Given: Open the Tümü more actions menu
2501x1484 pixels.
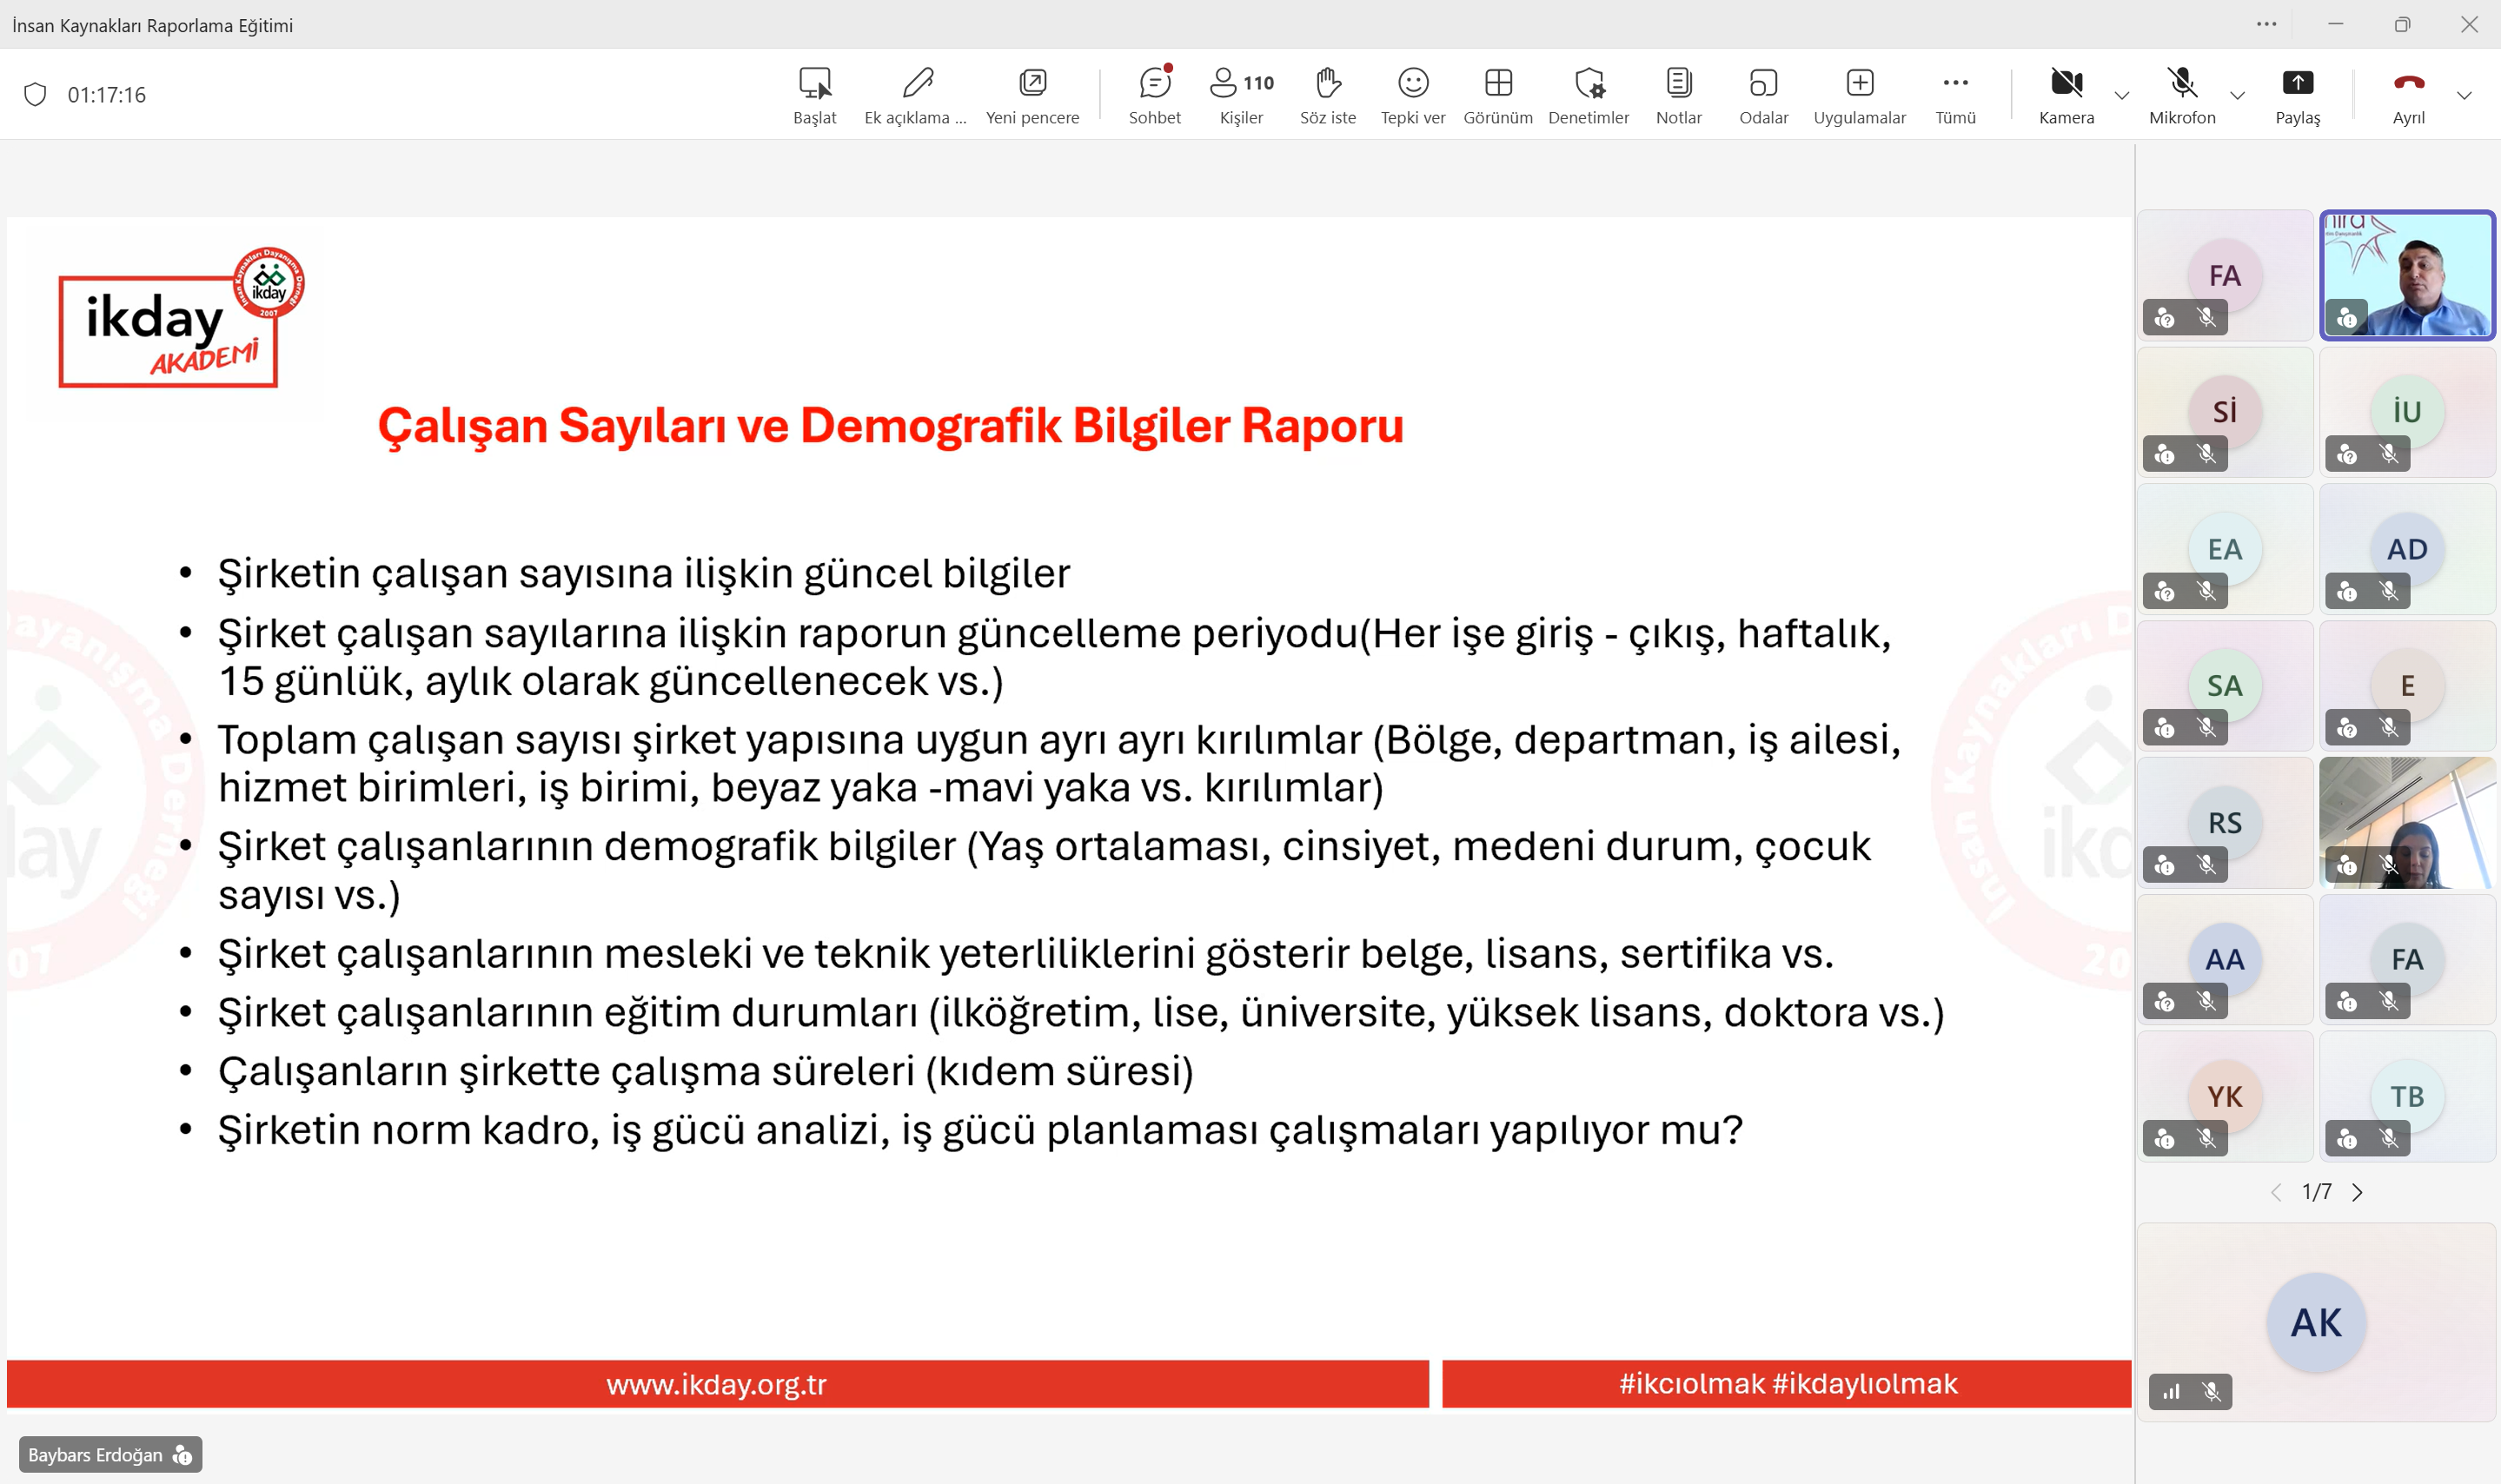Looking at the screenshot, I should 1955,96.
